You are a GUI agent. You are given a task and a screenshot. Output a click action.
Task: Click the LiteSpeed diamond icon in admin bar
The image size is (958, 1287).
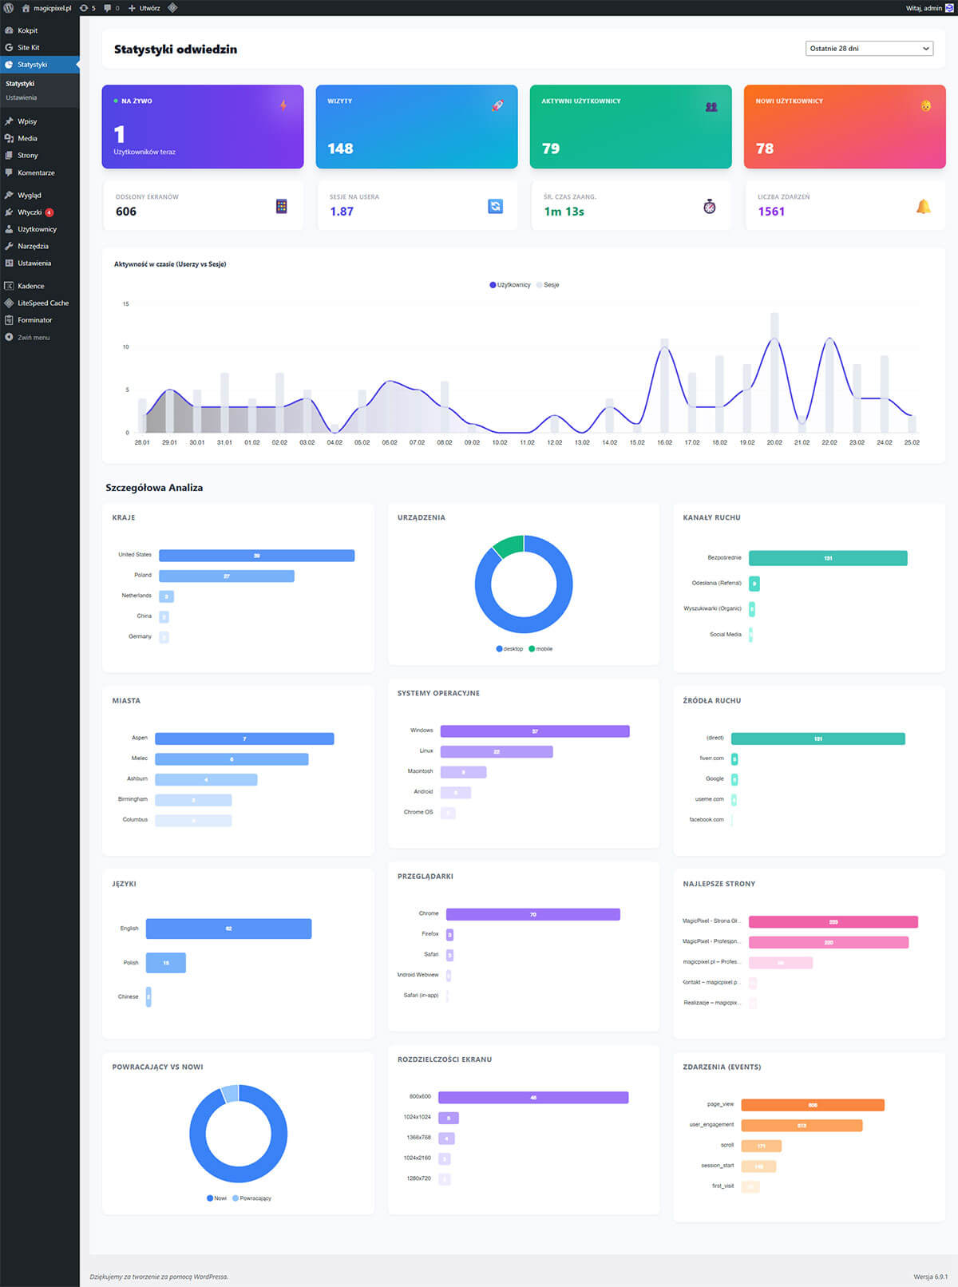coord(172,8)
